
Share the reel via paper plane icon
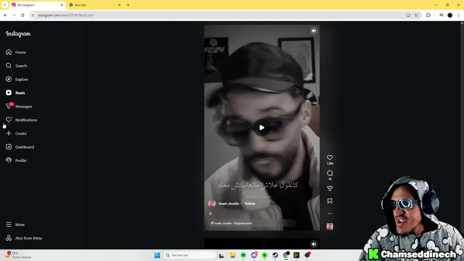[x=330, y=188]
